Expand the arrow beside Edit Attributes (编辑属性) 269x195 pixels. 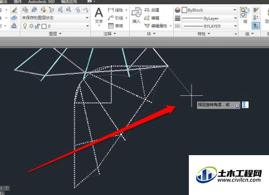171,26
